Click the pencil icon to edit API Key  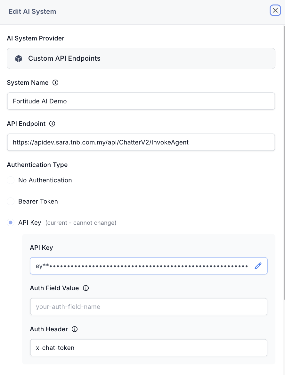click(x=258, y=266)
